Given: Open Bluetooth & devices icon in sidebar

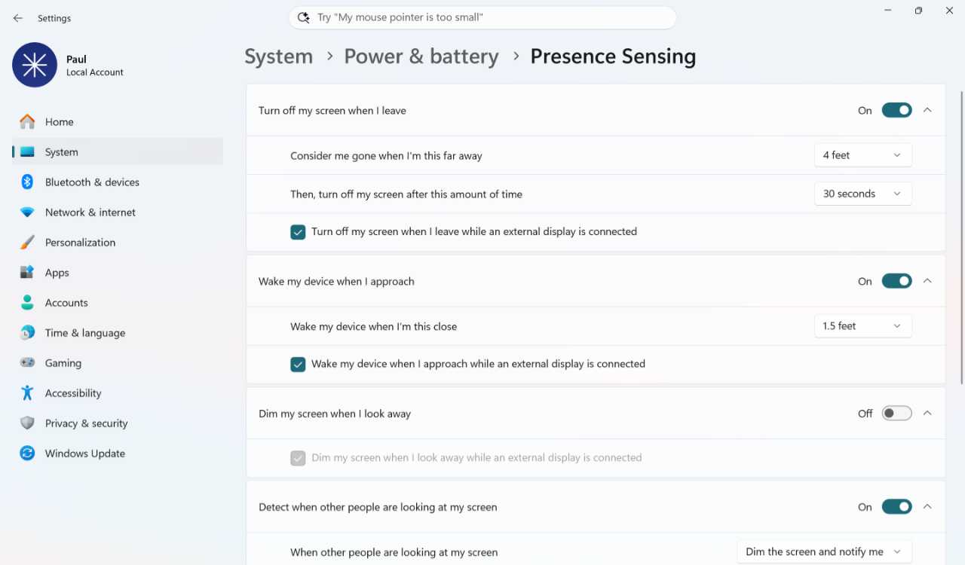Looking at the screenshot, I should 27,182.
